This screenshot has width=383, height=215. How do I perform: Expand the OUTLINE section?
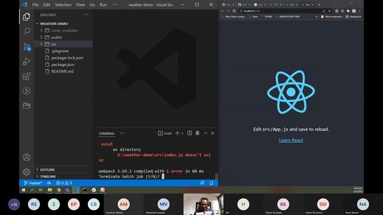[x=37, y=170]
